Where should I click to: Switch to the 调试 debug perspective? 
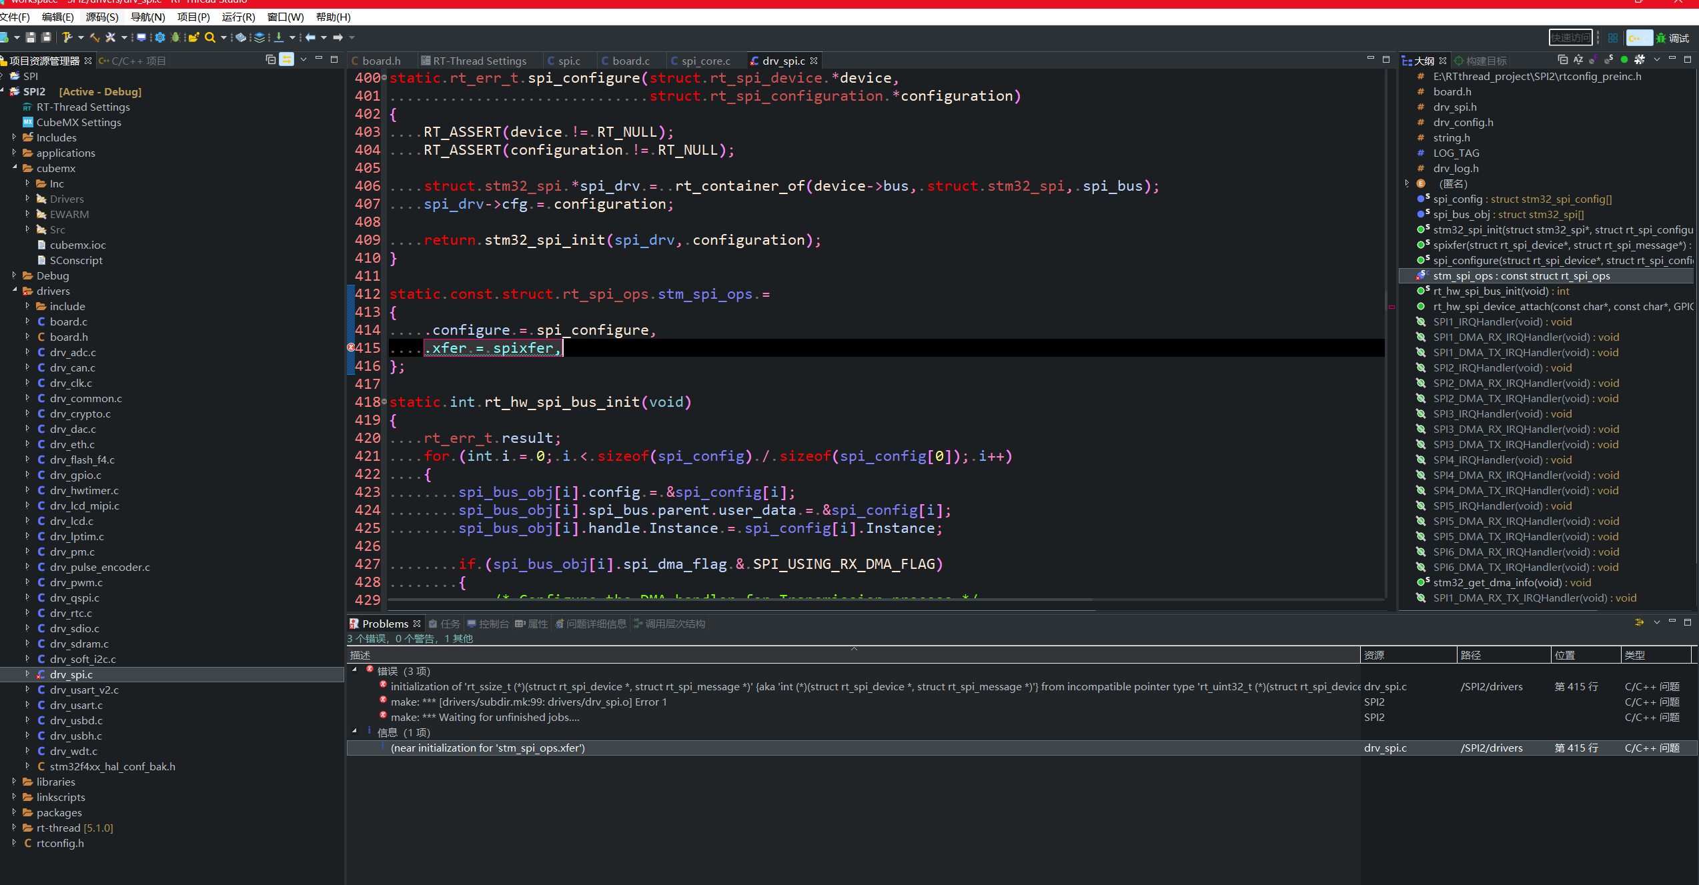[1673, 38]
